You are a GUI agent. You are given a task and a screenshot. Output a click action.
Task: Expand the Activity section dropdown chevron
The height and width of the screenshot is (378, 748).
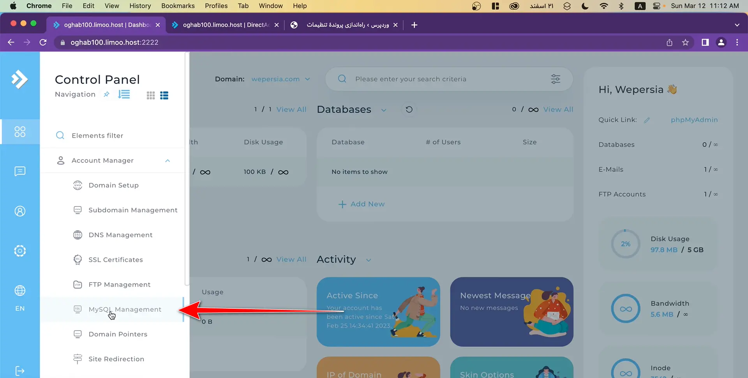[369, 260]
